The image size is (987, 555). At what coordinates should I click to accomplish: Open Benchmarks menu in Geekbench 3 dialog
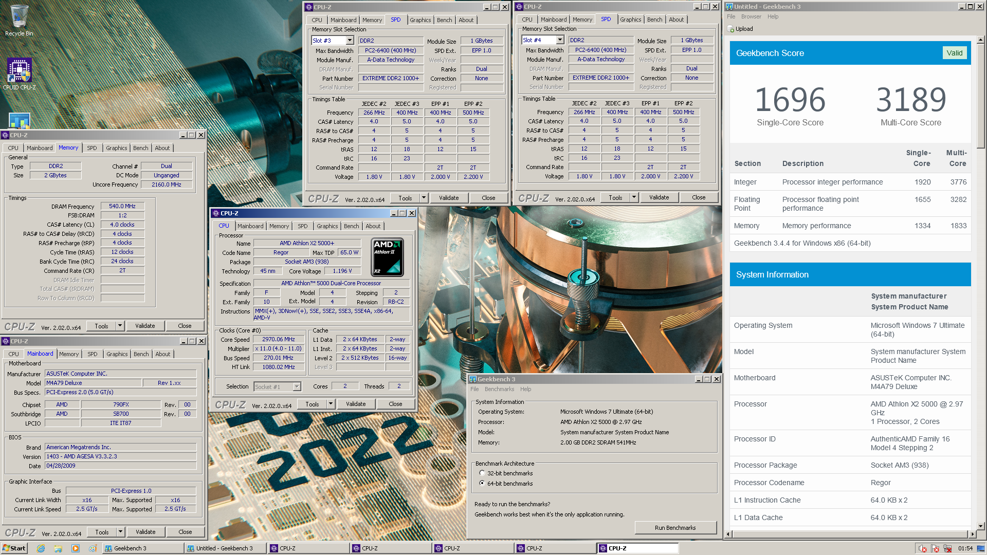(x=499, y=389)
